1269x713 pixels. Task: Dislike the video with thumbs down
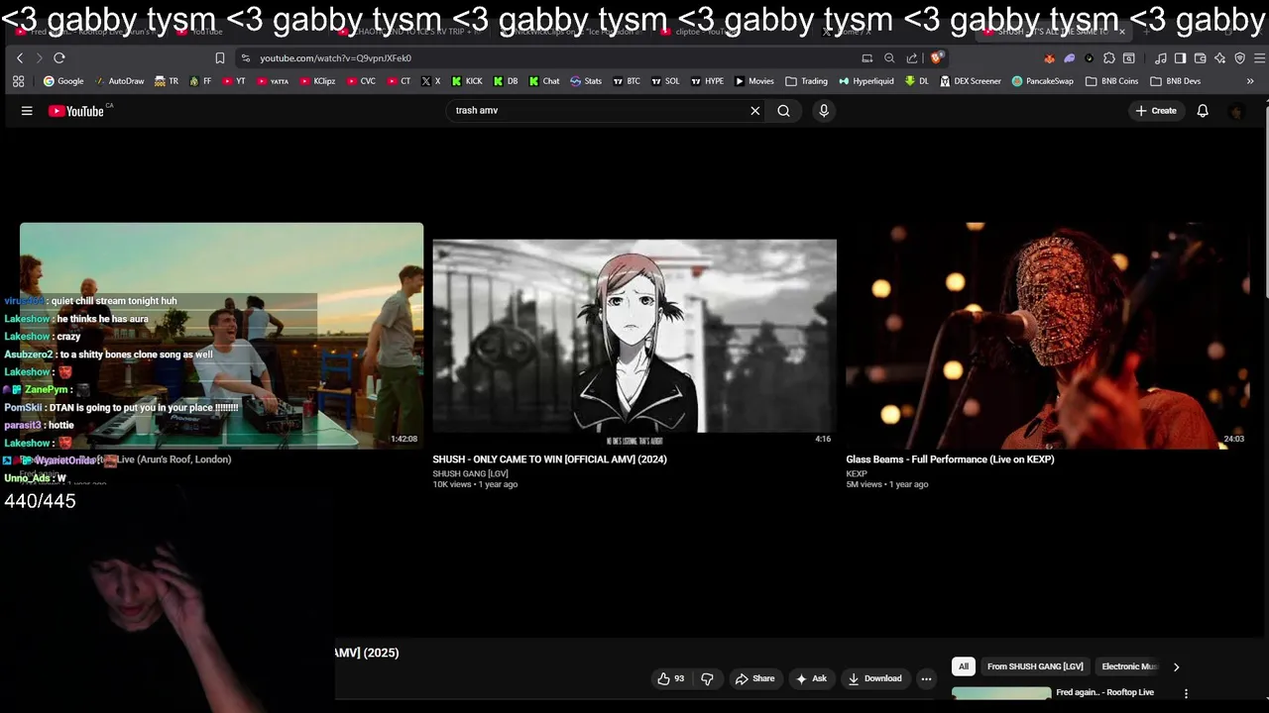point(707,678)
